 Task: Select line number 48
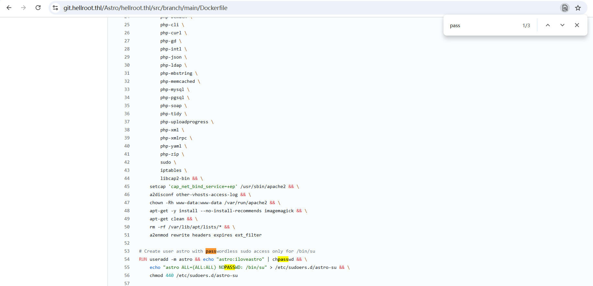pyautogui.click(x=127, y=211)
